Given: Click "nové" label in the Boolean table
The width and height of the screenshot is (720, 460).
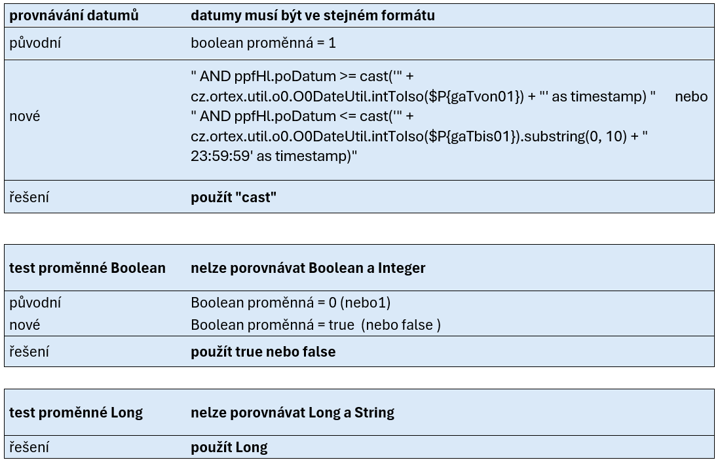Looking at the screenshot, I should (x=24, y=325).
